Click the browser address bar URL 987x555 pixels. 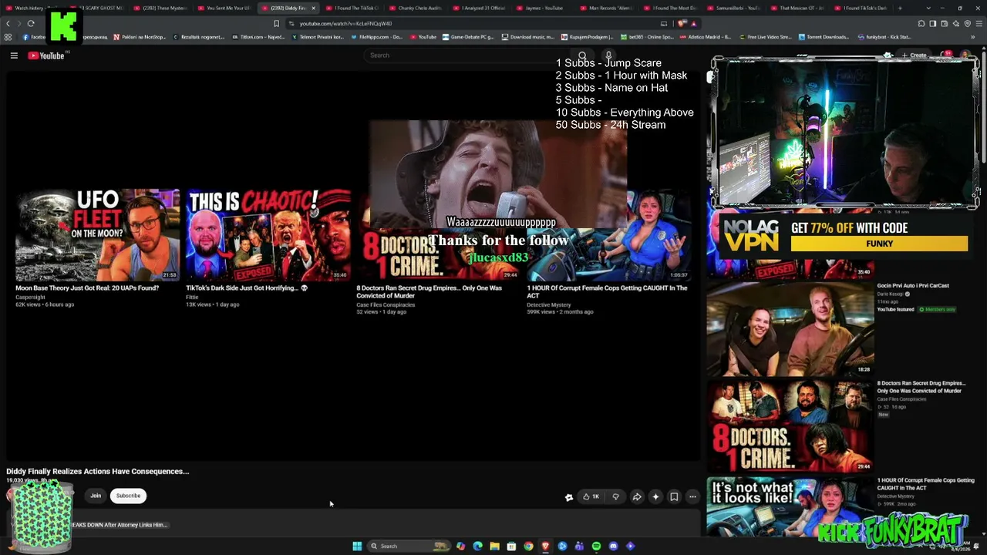pyautogui.click(x=345, y=23)
